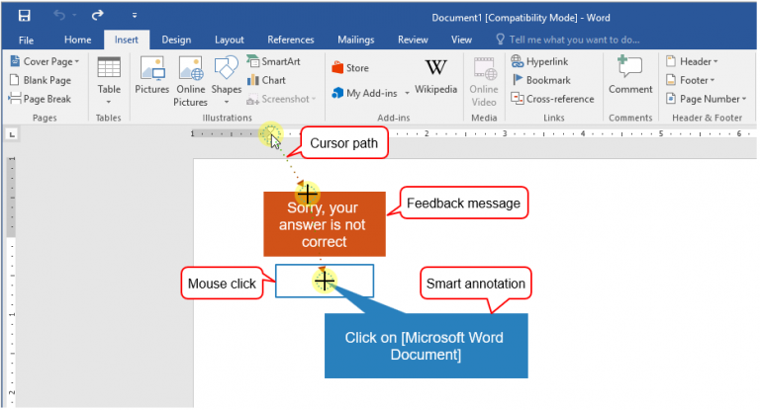The height and width of the screenshot is (410, 760).
Task: Add a new Comment
Action: tap(630, 75)
